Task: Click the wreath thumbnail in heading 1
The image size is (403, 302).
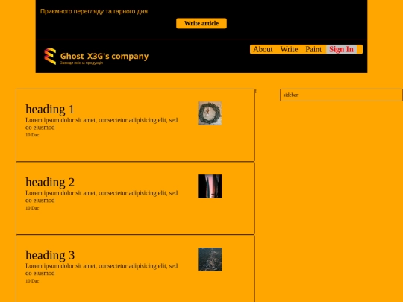Action: pyautogui.click(x=210, y=113)
